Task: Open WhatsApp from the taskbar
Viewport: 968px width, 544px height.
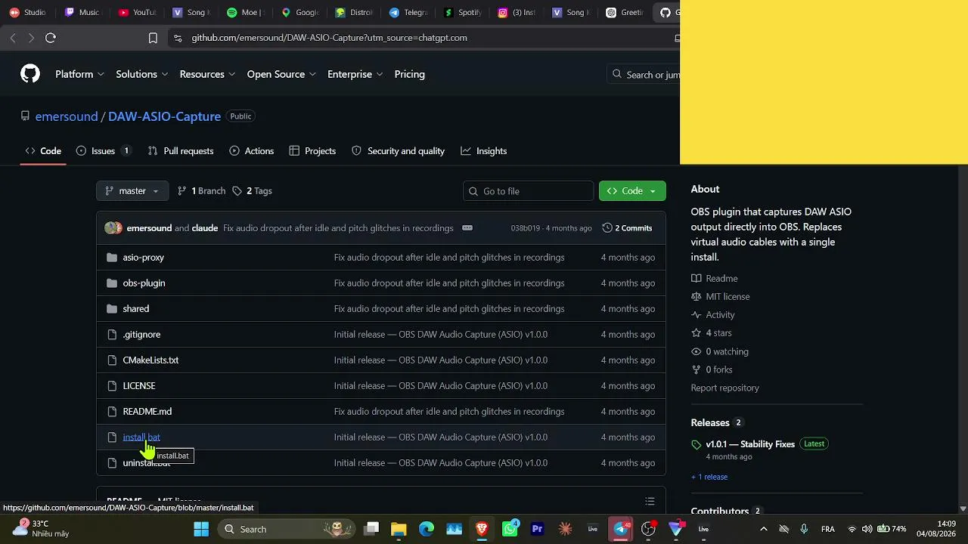Action: [x=510, y=529]
